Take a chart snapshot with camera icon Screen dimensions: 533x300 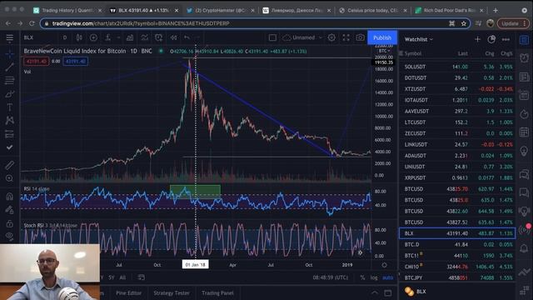360,37
